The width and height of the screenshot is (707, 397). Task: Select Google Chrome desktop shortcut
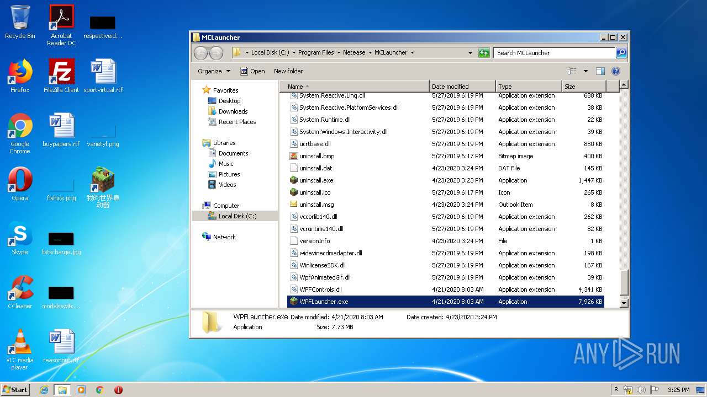(x=20, y=133)
